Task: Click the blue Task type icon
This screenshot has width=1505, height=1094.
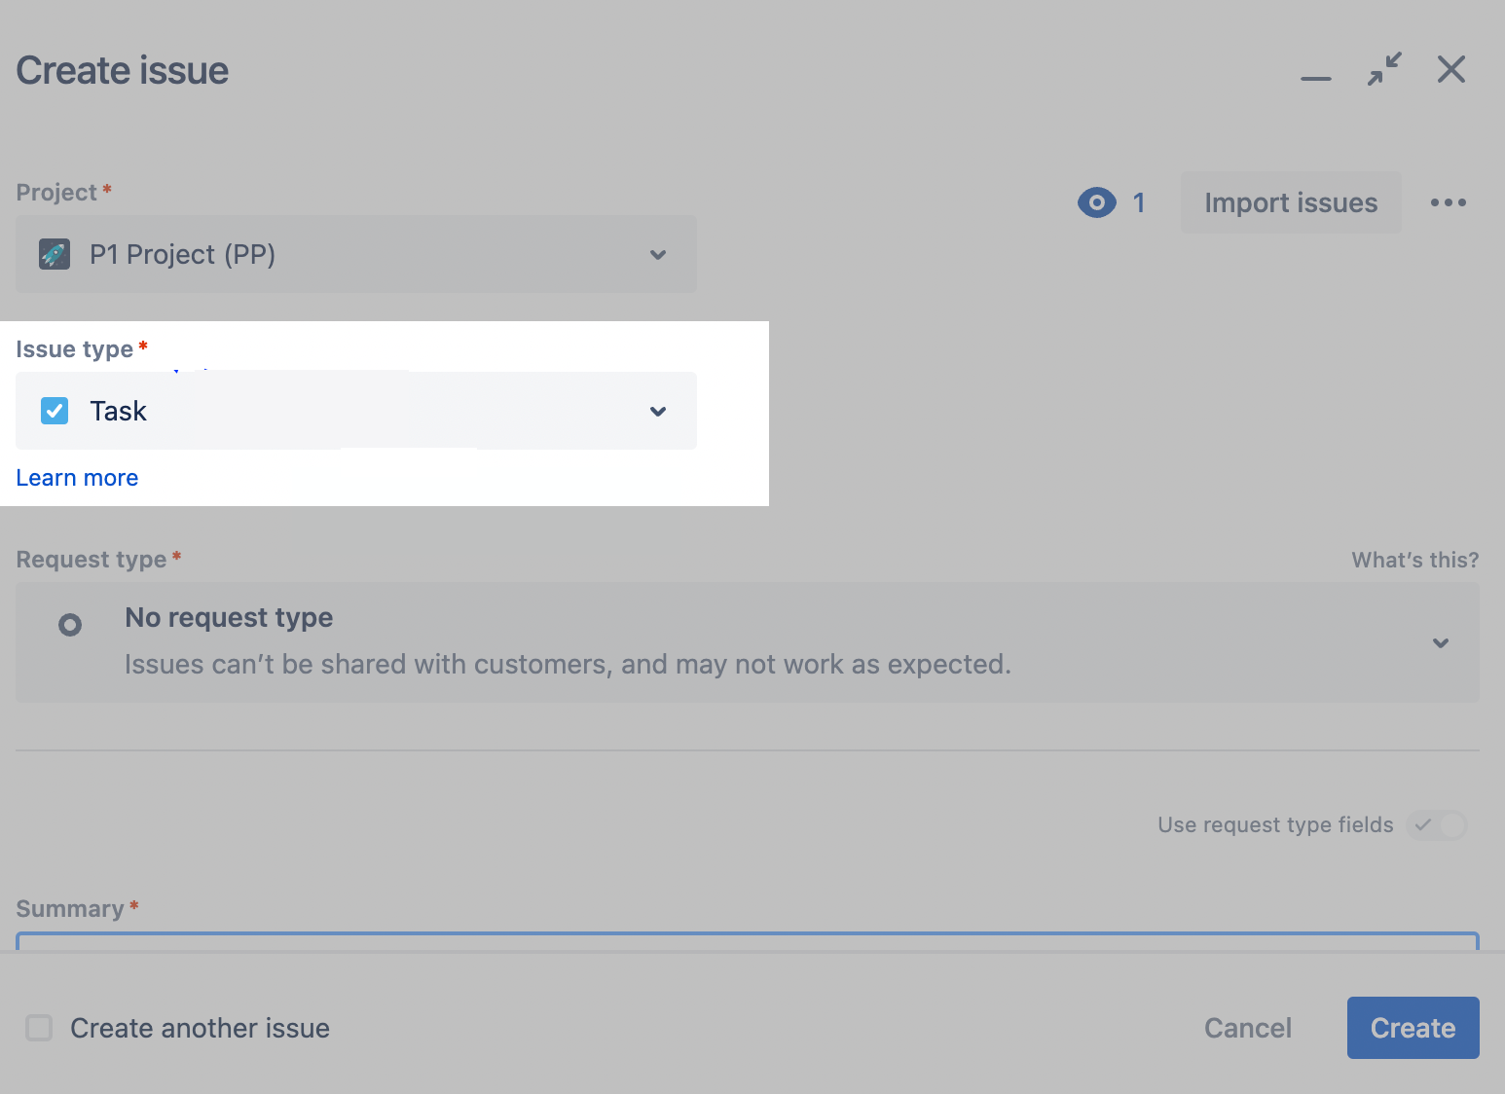Action: (55, 411)
